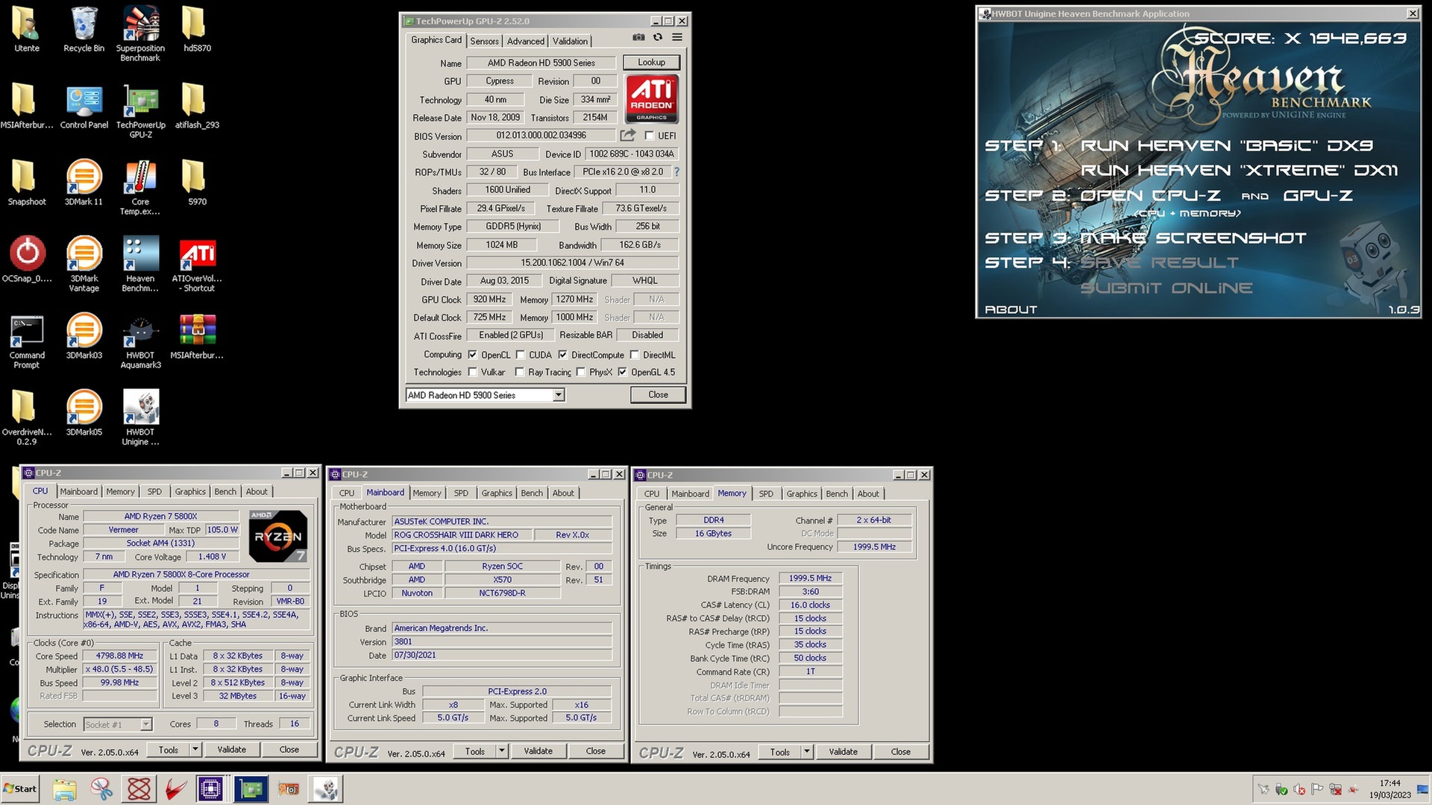Toggle the PhysX checkbox
The image size is (1432, 805).
581,372
